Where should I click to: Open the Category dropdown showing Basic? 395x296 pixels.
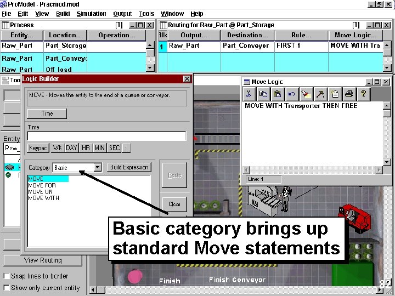(x=98, y=167)
